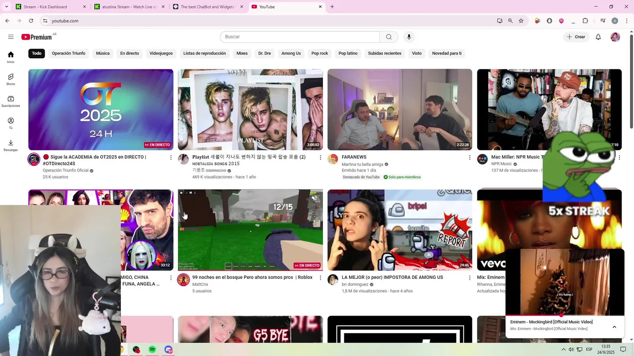Screen dimensions: 634x356
Task: Open options for IMPOSTORA DE AMONG US video
Action: click(x=470, y=278)
